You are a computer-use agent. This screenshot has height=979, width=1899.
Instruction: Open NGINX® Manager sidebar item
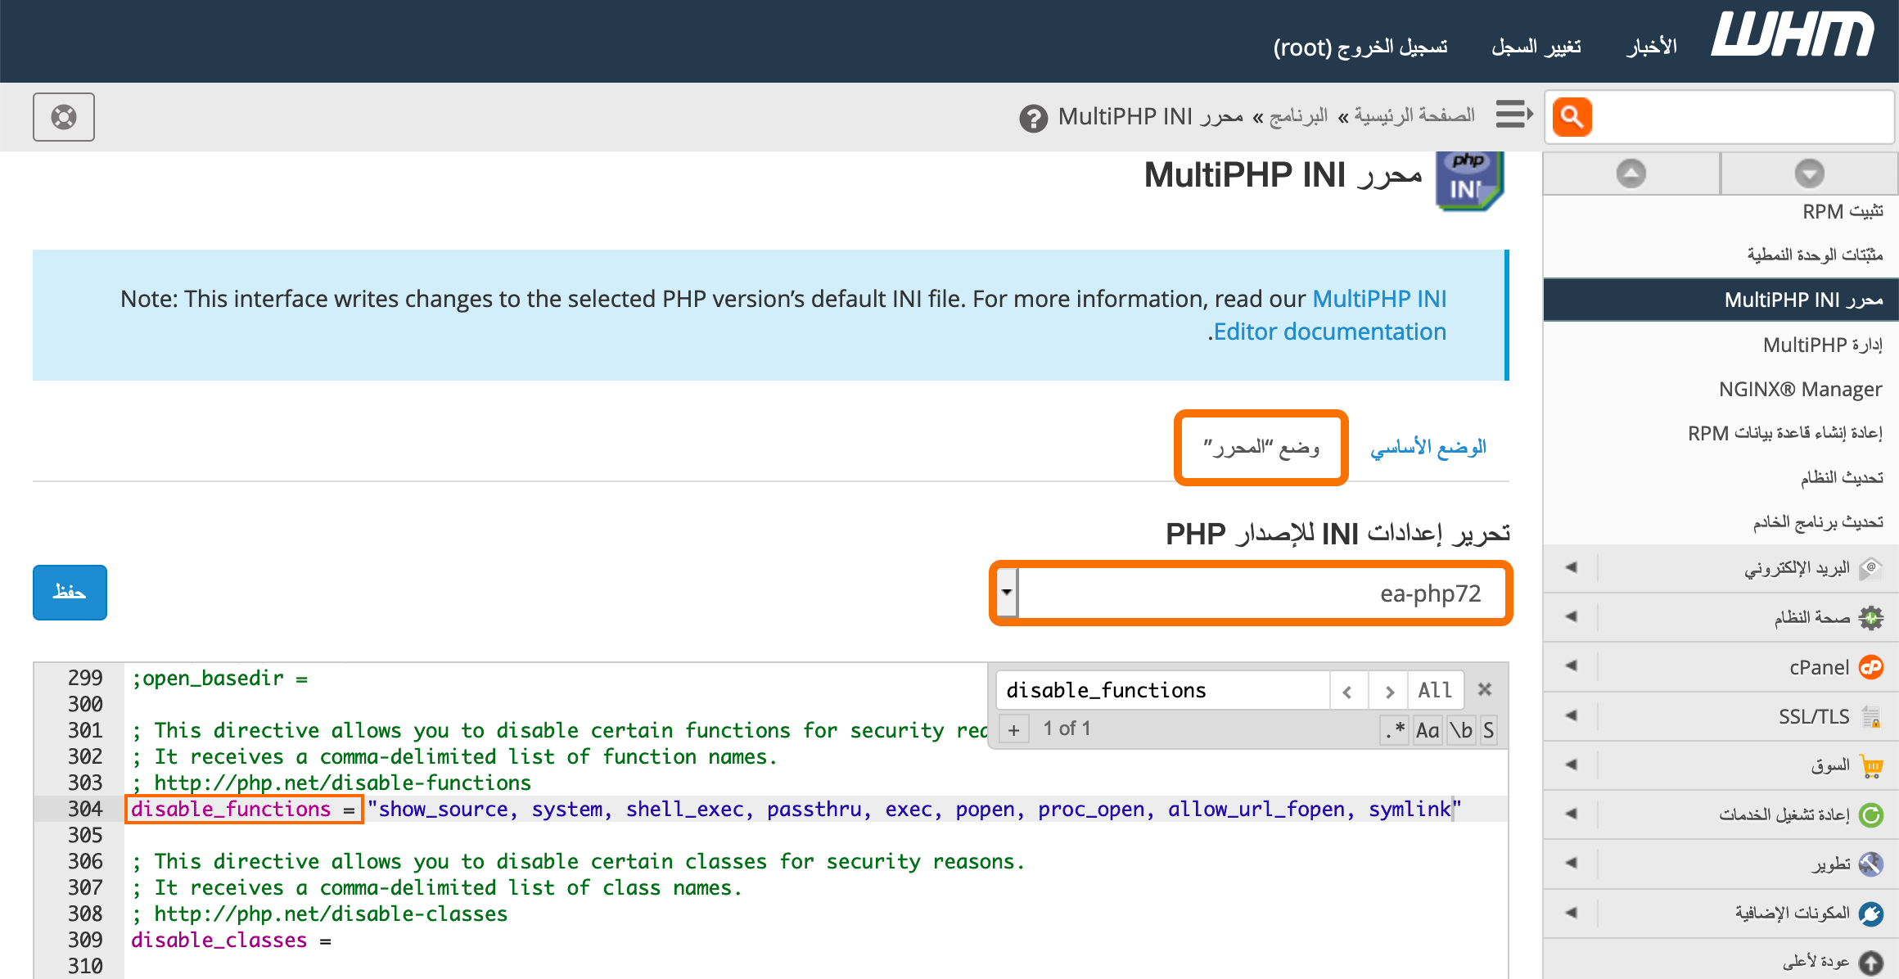tap(1800, 389)
